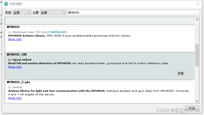Image resolution: width=204 pixels, height=115 pixels.
Task: Click author name Electronic Cats
Action: click(23, 32)
